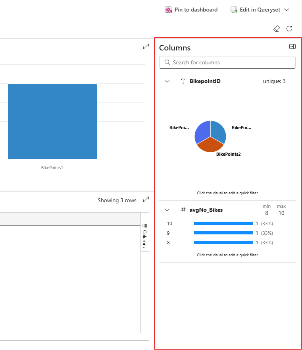The height and width of the screenshot is (350, 302).
Task: Select the indigo pie slice on the left
Action: 202,131
